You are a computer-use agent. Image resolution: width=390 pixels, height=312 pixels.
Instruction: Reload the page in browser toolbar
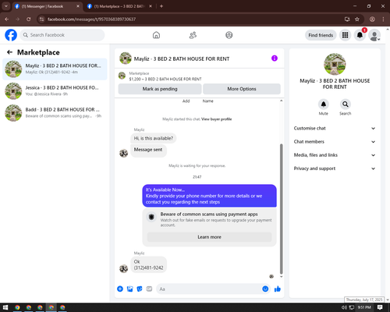(x=29, y=19)
